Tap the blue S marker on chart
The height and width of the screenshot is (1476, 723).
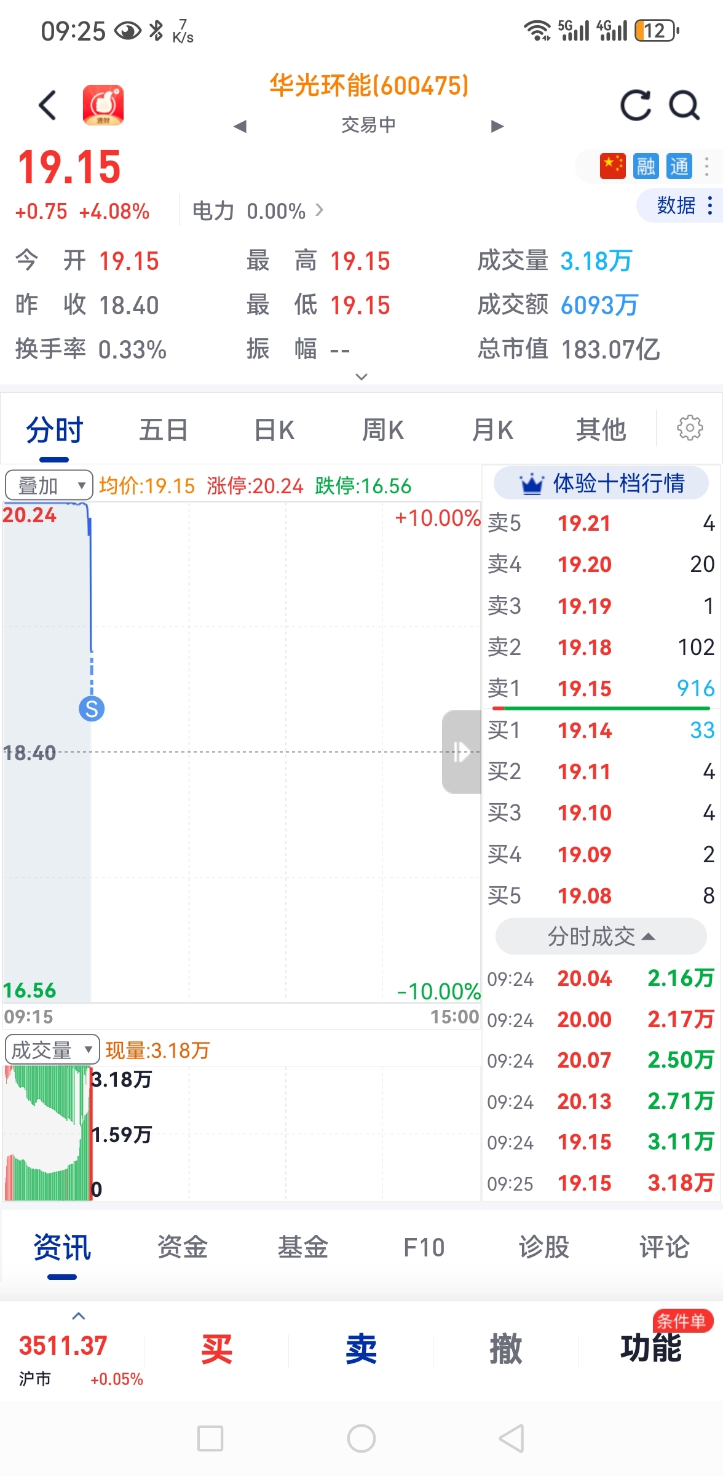click(x=92, y=709)
